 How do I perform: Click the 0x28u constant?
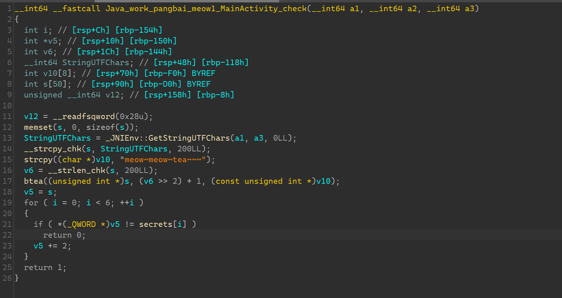(x=134, y=116)
